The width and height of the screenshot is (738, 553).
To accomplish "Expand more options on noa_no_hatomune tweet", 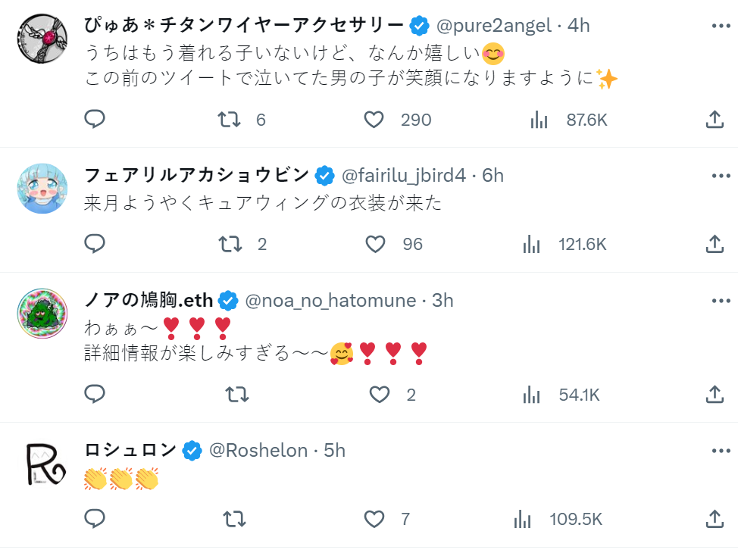I will click(x=721, y=300).
